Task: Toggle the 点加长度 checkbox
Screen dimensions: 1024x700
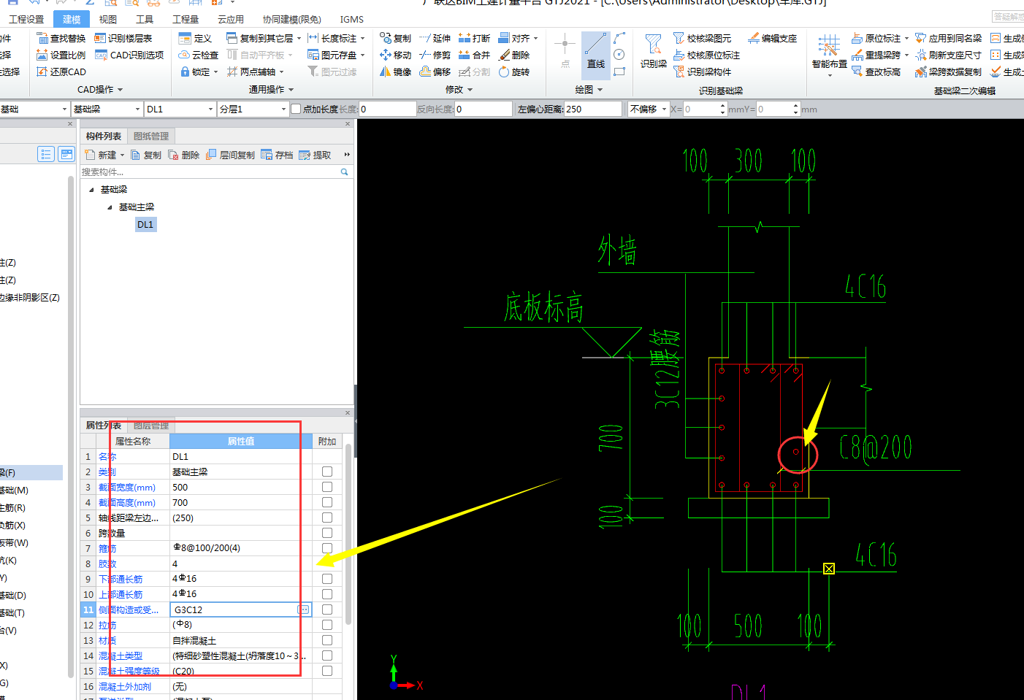Action: click(x=296, y=109)
